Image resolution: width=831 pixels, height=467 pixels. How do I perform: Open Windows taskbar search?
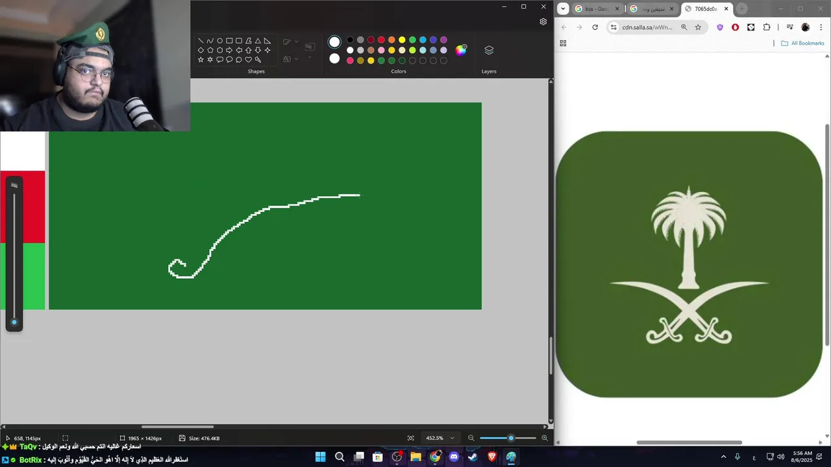tap(340, 457)
